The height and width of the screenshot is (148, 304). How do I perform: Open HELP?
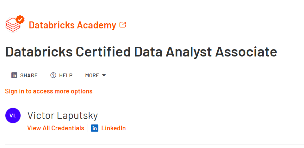(x=66, y=75)
